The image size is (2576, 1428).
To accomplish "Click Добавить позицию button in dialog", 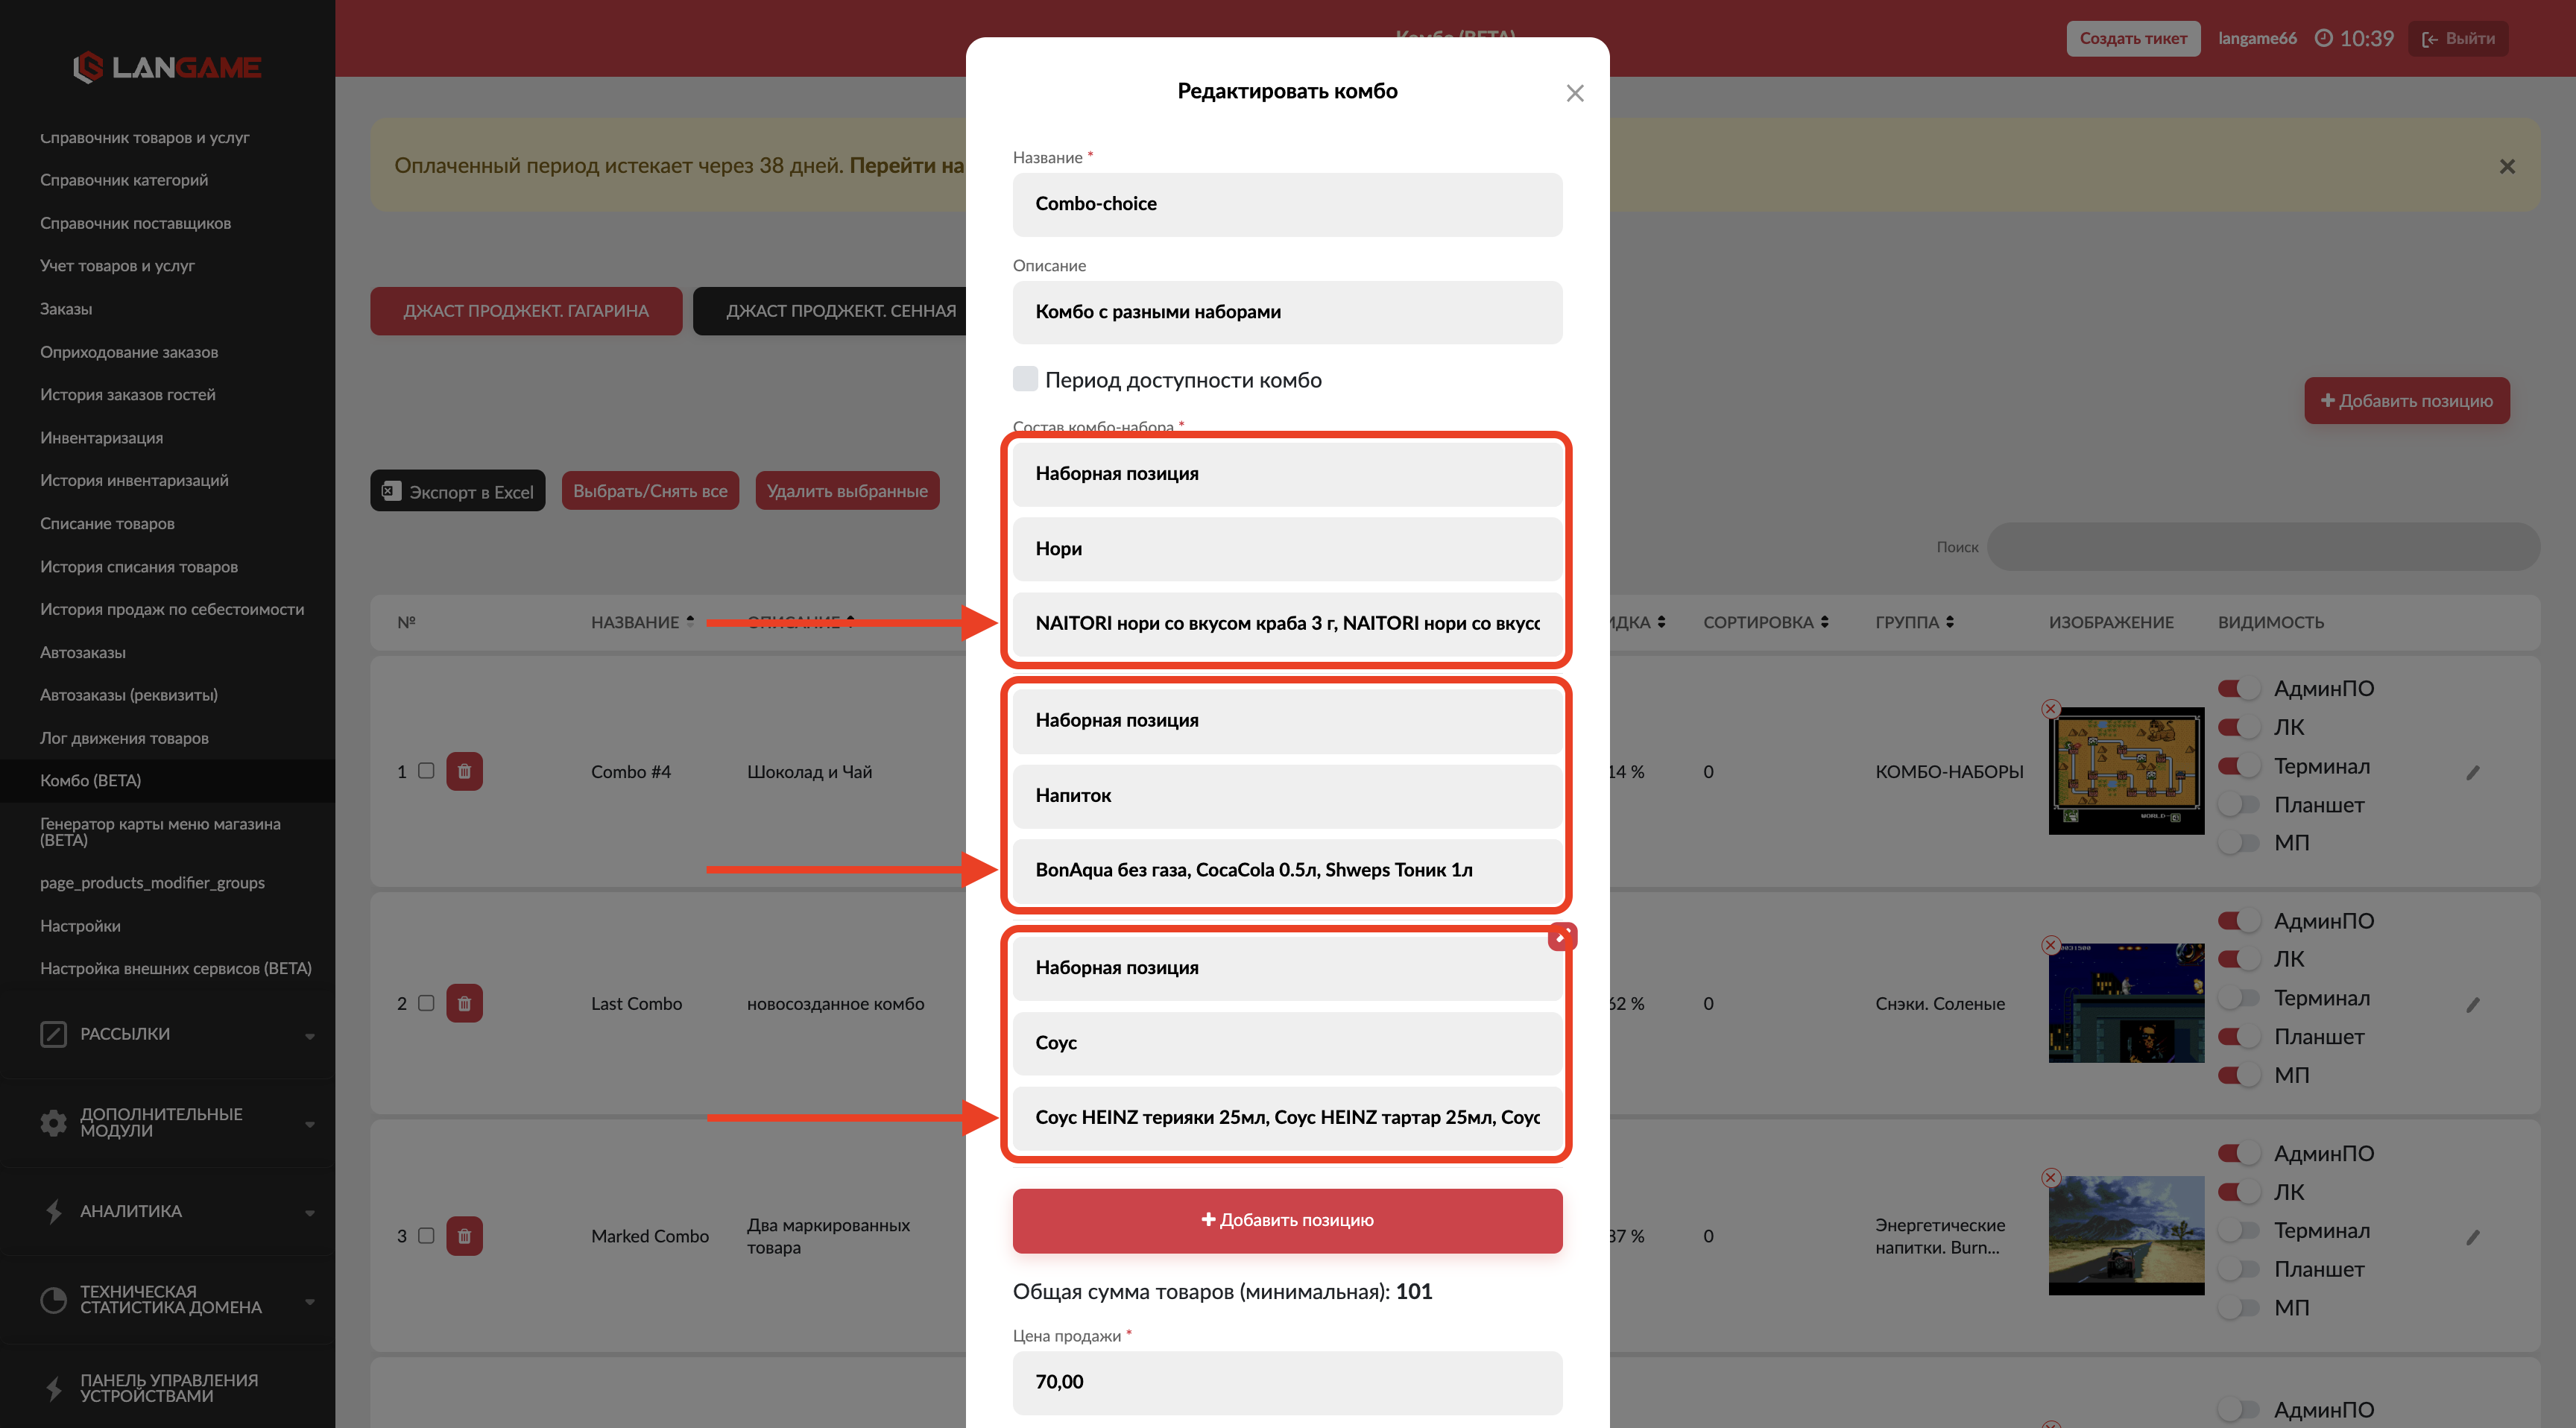I will click(x=1287, y=1220).
